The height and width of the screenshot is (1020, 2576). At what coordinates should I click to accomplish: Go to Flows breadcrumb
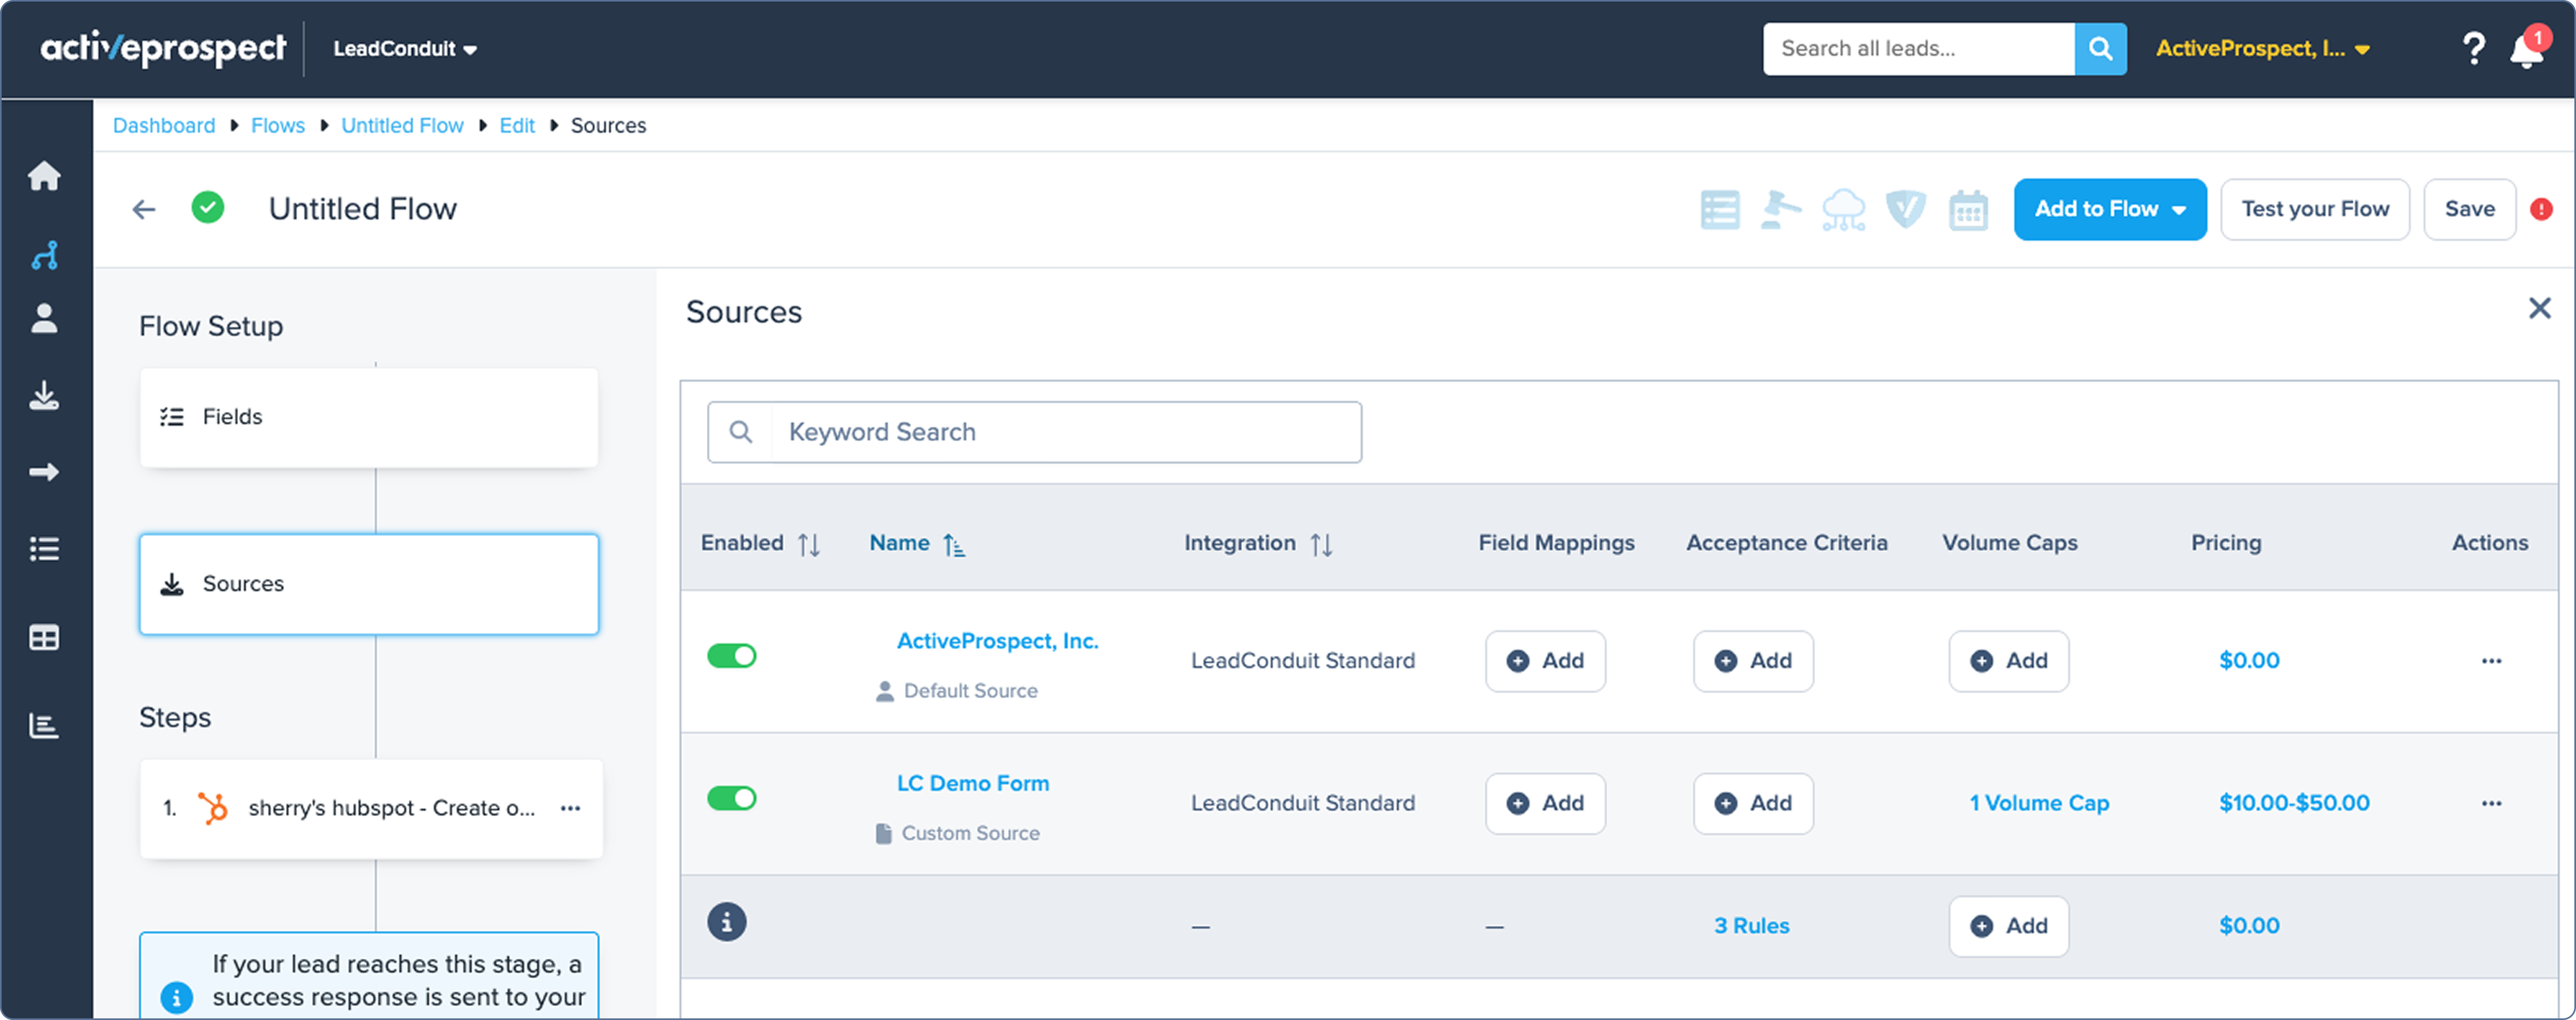(278, 126)
